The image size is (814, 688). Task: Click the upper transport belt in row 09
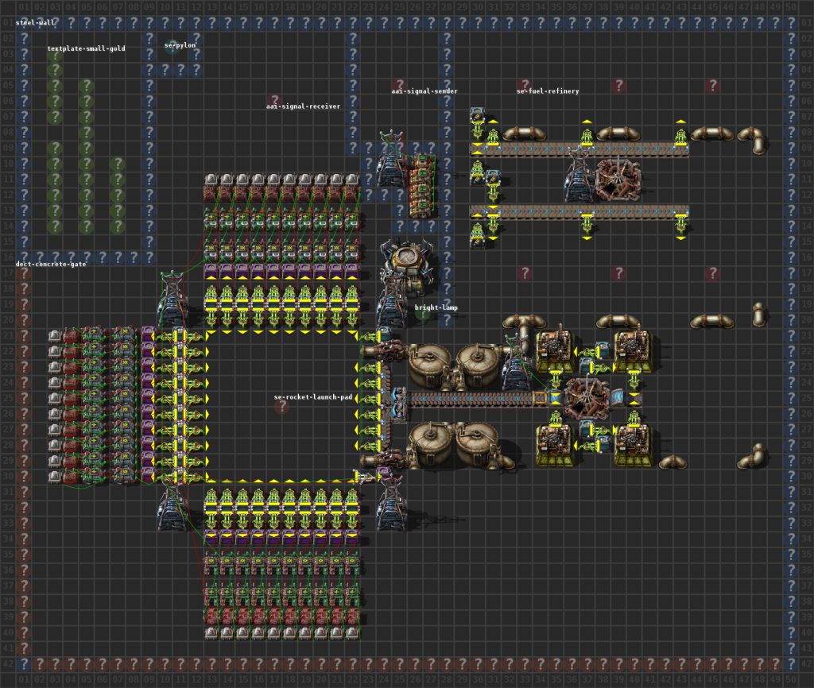(x=579, y=149)
